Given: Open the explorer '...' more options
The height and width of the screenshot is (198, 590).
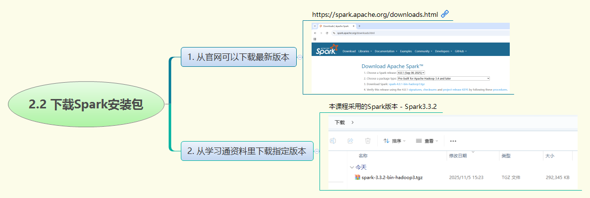Looking at the screenshot, I should [453, 141].
